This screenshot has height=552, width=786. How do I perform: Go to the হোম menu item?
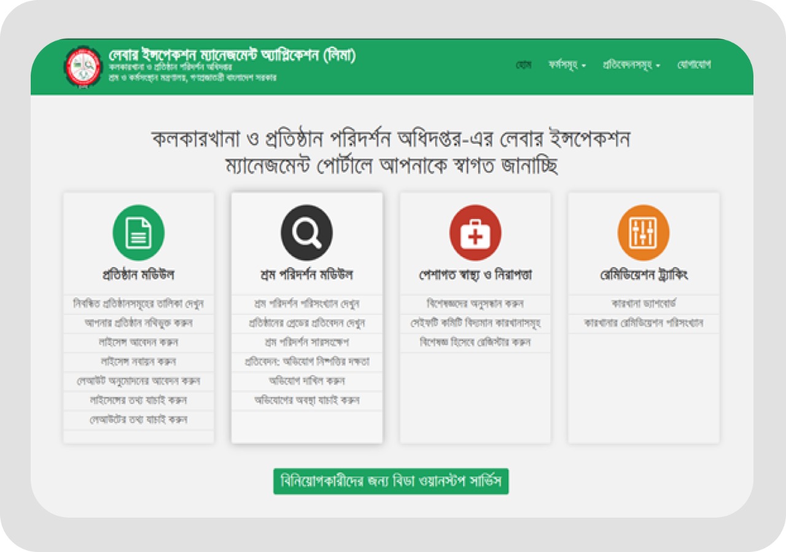[523, 65]
